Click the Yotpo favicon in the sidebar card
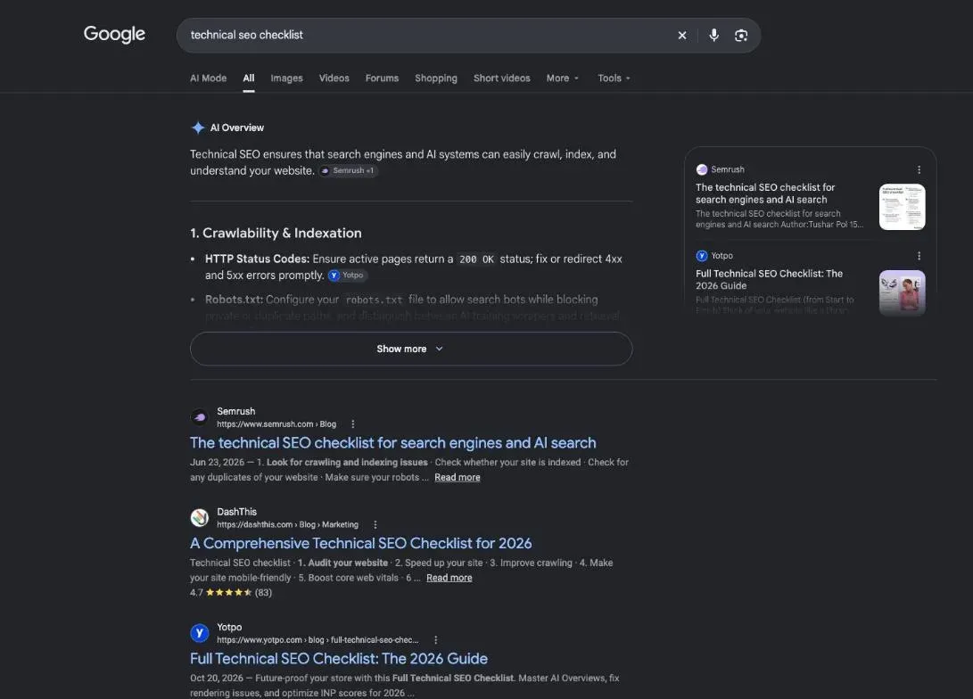This screenshot has height=699, width=973. [x=702, y=256]
